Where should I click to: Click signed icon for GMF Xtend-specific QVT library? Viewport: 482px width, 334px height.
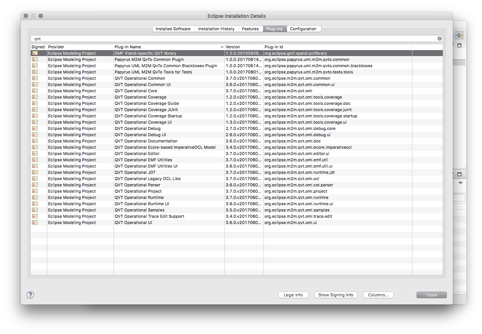tap(35, 53)
